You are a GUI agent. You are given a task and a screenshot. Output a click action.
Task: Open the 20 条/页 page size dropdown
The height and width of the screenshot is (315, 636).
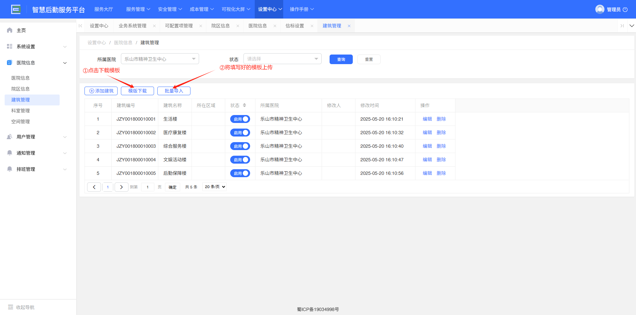click(x=215, y=187)
